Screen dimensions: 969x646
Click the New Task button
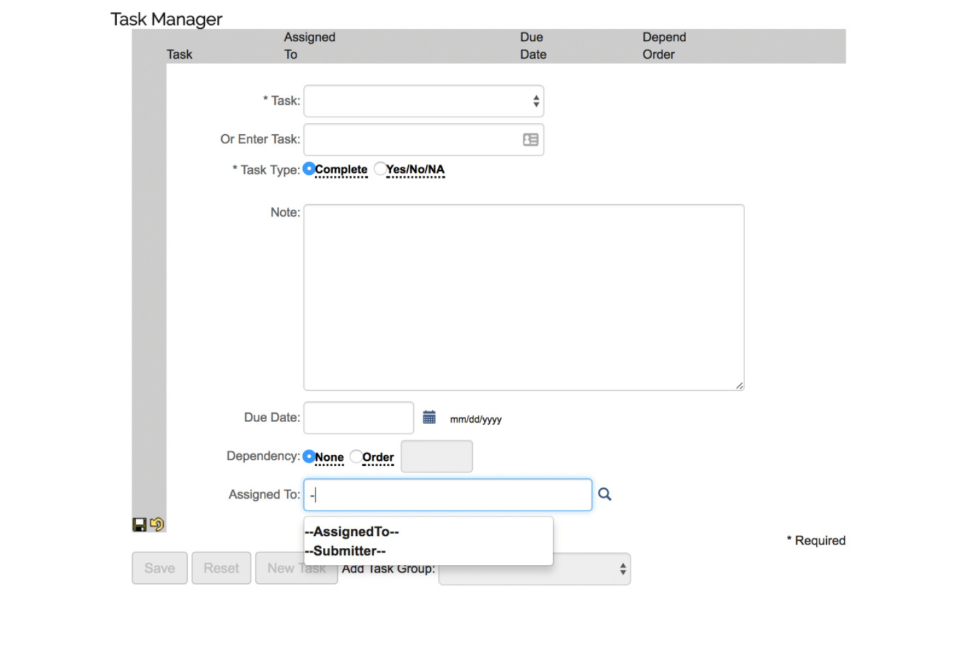tap(297, 568)
